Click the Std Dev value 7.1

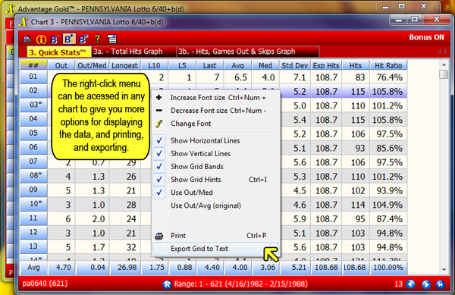pyautogui.click(x=295, y=77)
